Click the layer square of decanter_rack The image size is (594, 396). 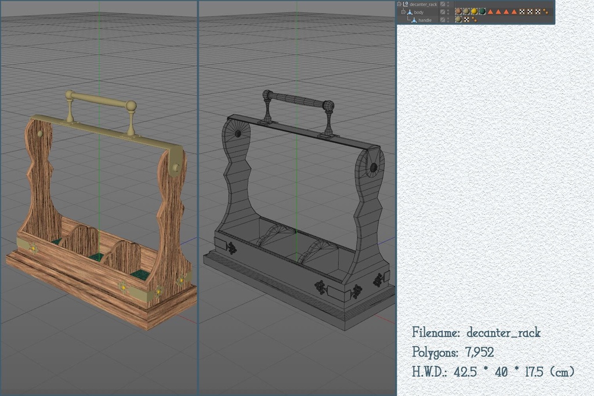[443, 4]
